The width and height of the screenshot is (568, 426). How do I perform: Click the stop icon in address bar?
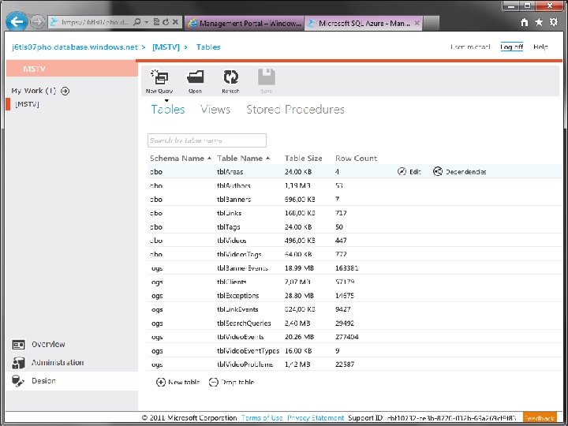(x=175, y=22)
